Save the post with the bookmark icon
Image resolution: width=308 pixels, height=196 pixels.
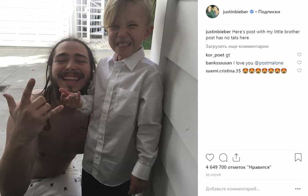click(298, 157)
